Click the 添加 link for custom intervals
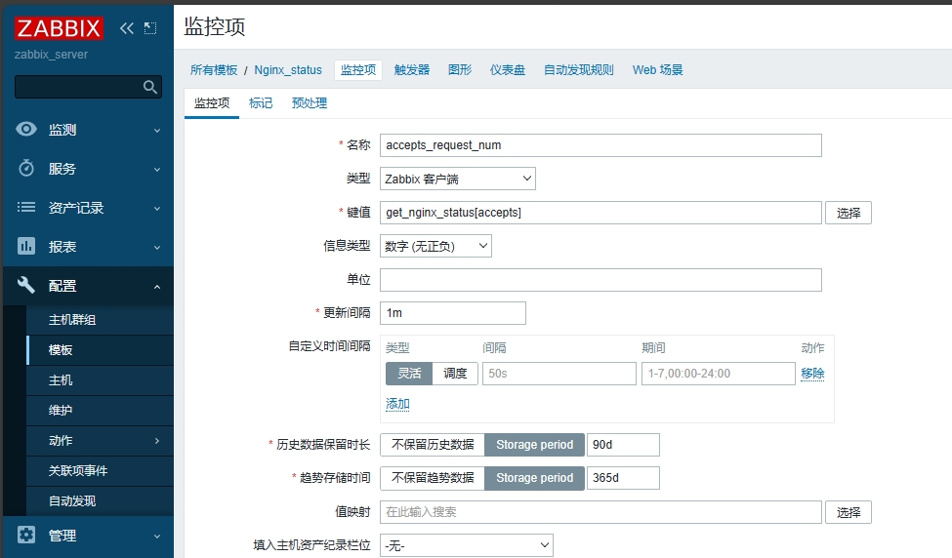Viewport: 952px width, 558px height. [397, 404]
